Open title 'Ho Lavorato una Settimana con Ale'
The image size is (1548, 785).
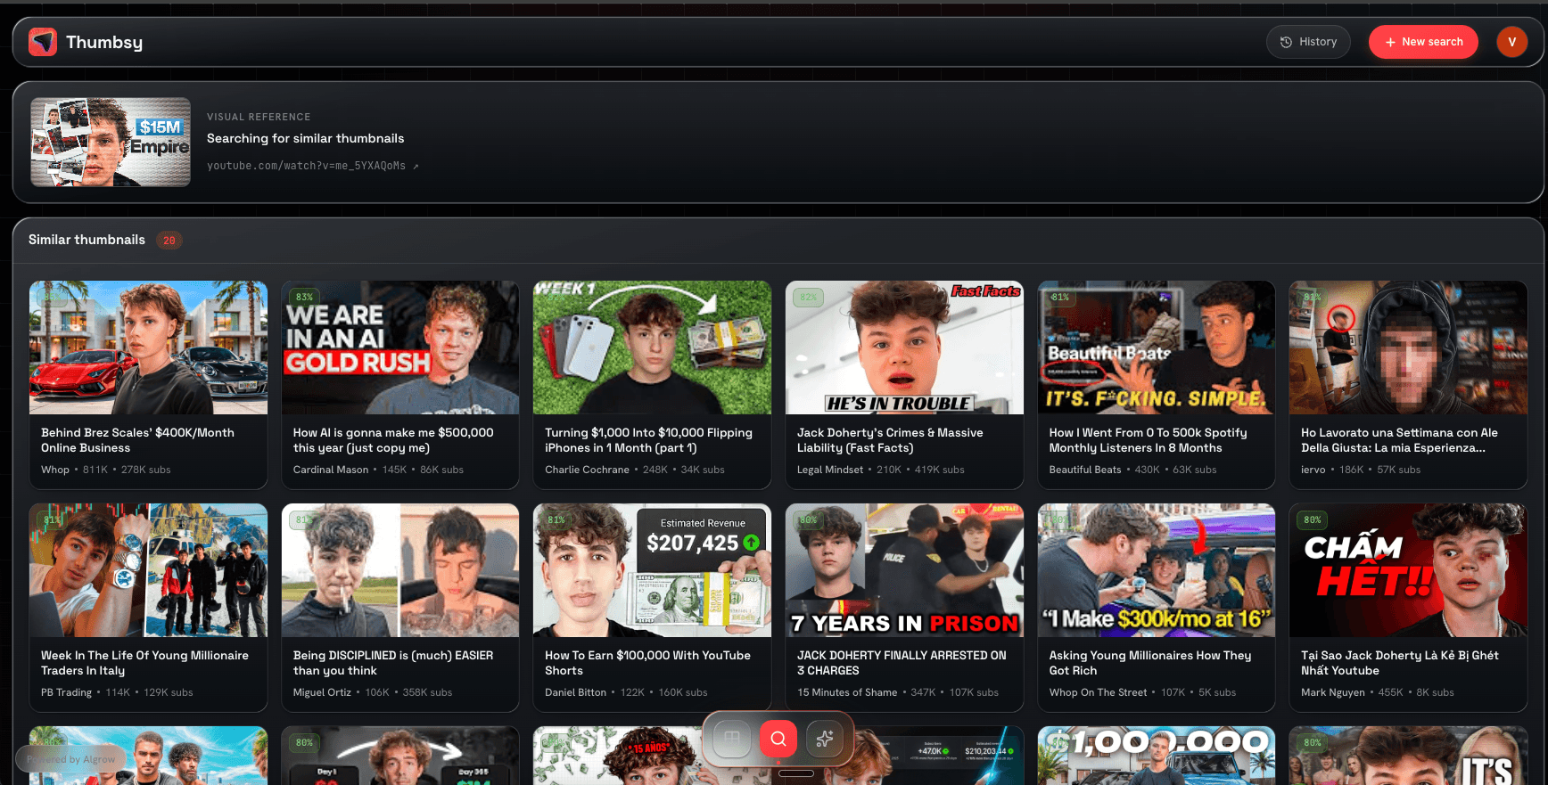pos(1399,440)
